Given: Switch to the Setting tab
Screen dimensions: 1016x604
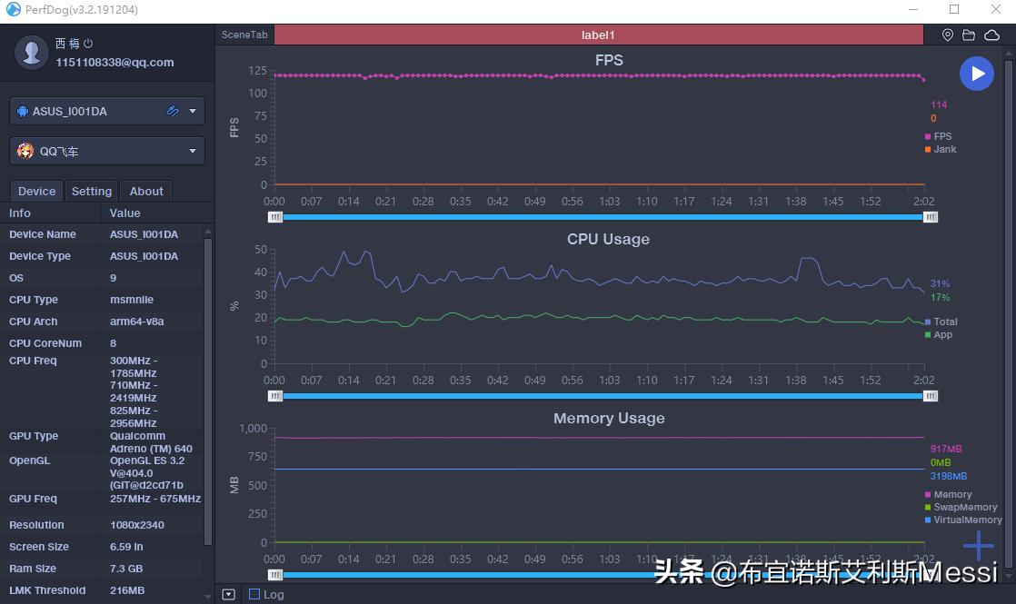Looking at the screenshot, I should point(91,191).
